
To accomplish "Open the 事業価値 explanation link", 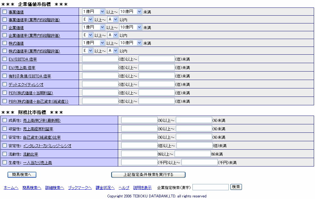I will 16,12.
